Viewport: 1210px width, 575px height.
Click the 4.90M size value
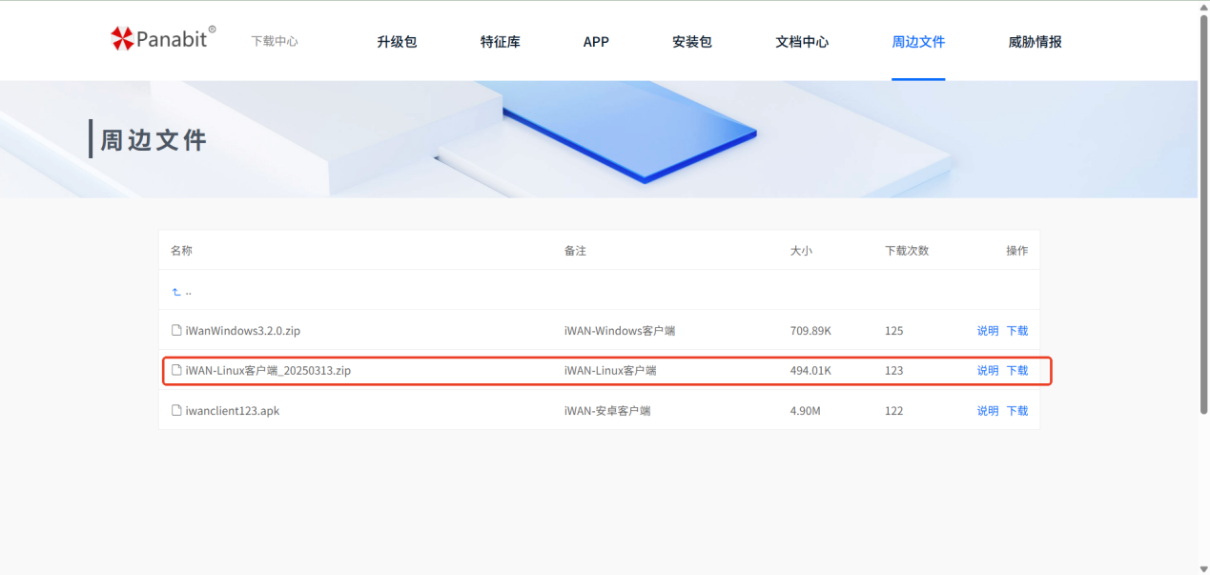coord(806,411)
